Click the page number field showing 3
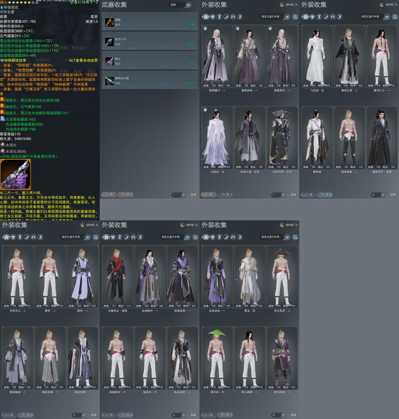399x419 pixels. [x=76, y=415]
